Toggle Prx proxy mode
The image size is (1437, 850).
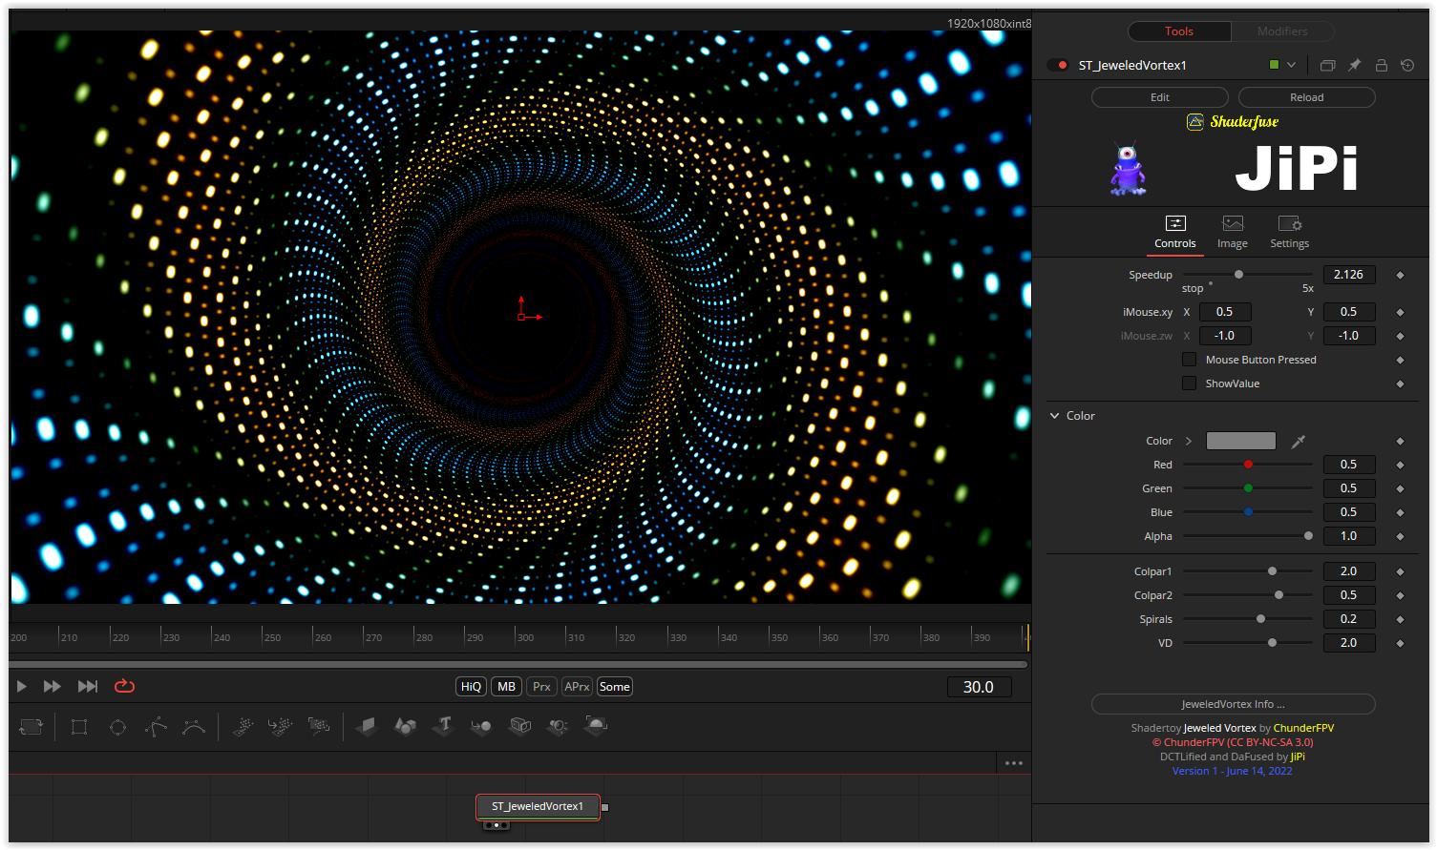click(x=541, y=687)
